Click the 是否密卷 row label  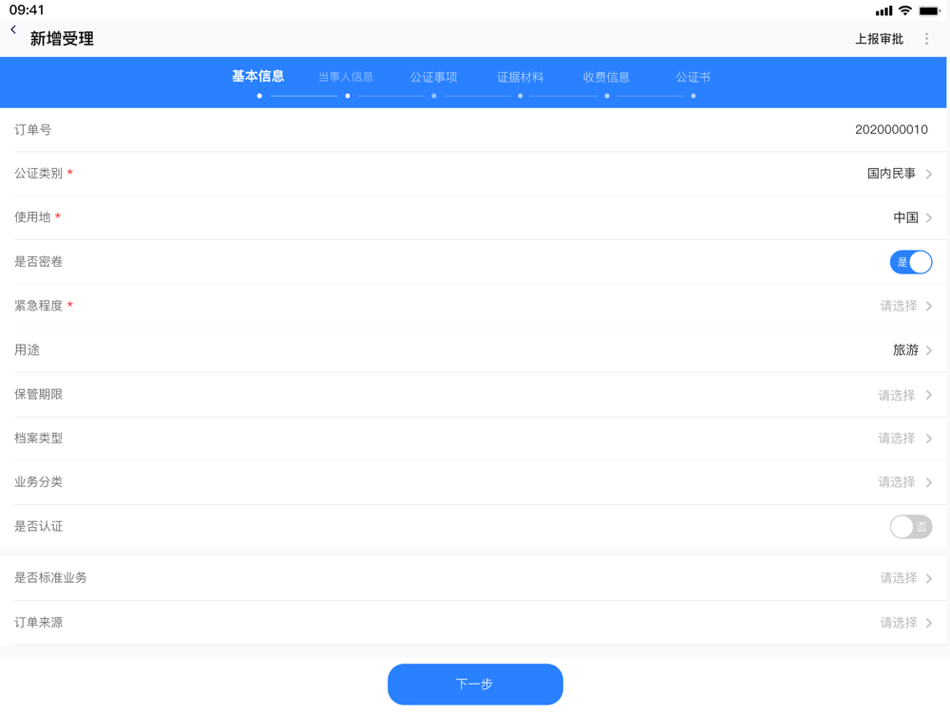(39, 262)
